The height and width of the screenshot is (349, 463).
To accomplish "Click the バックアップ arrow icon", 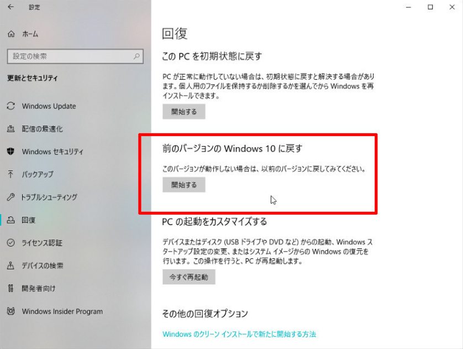I will (x=11, y=174).
